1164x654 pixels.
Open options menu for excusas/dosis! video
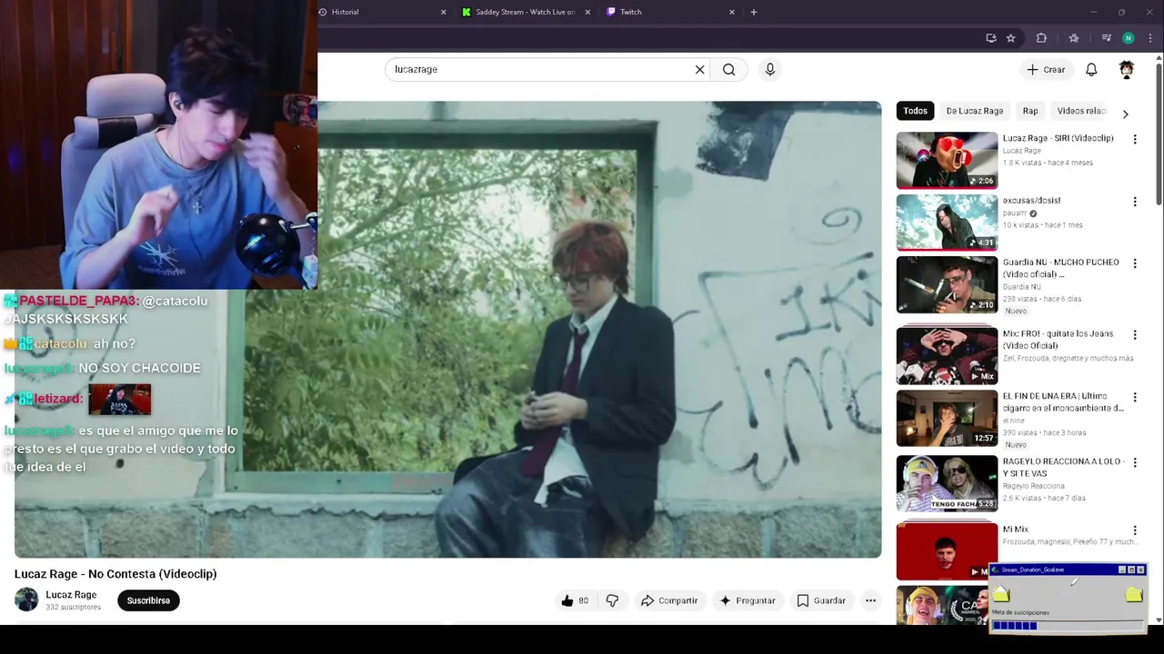1134,202
